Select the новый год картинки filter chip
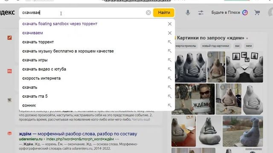The height and width of the screenshot is (153, 273). click(x=215, y=46)
